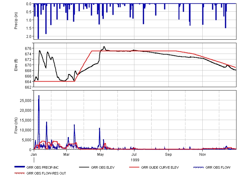
Task: Click the red GRR GUIDE CURVE ELEV legend line
Action: tap(134, 167)
